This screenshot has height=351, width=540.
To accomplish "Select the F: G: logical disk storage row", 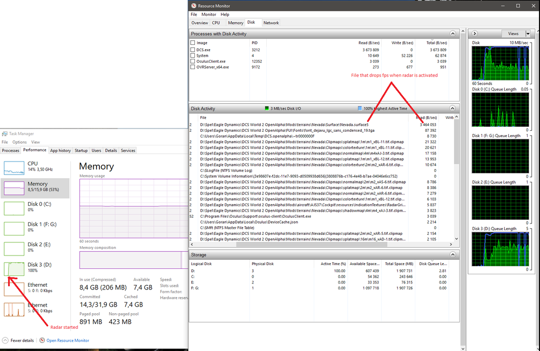I will [x=324, y=288].
